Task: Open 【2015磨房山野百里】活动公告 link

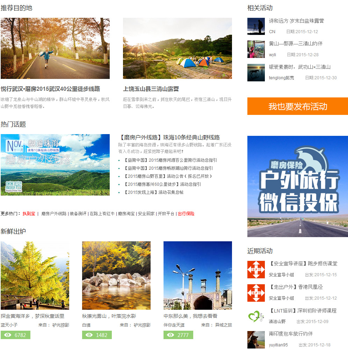Action: coord(168,176)
